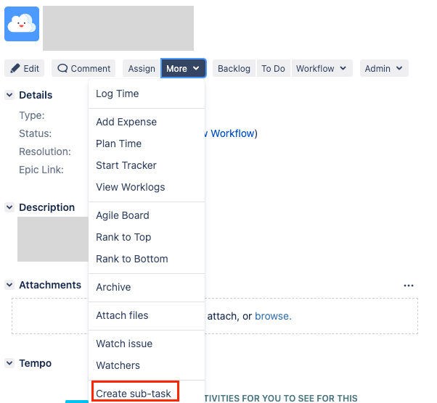Viewport: 437px width, 403px height.
Task: Choose Rank to Top
Action: [x=147, y=237]
